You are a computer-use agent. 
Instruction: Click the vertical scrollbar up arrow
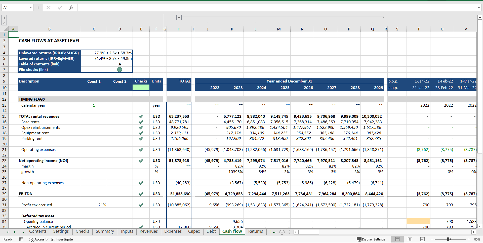point(480,17)
